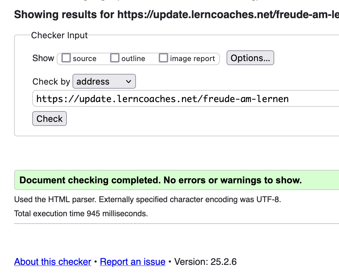This screenshot has width=339, height=280.
Task: Open the Options... button
Action: (x=250, y=58)
